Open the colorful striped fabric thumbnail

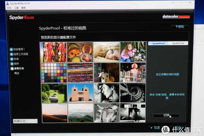point(80,73)
